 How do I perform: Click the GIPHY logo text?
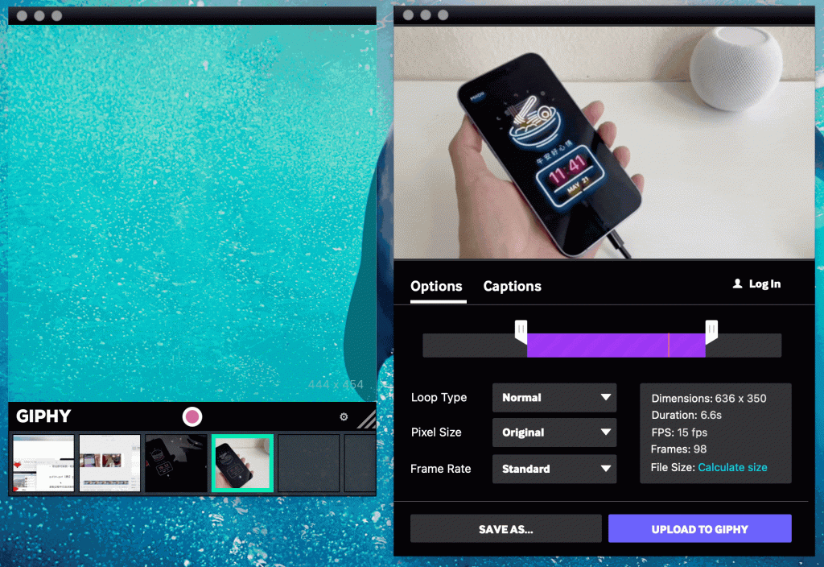coord(43,416)
